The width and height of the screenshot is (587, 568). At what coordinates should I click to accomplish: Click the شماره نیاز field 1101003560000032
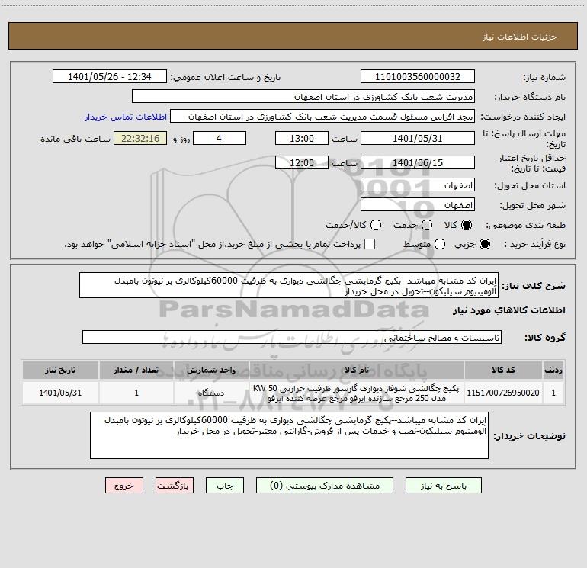point(418,77)
